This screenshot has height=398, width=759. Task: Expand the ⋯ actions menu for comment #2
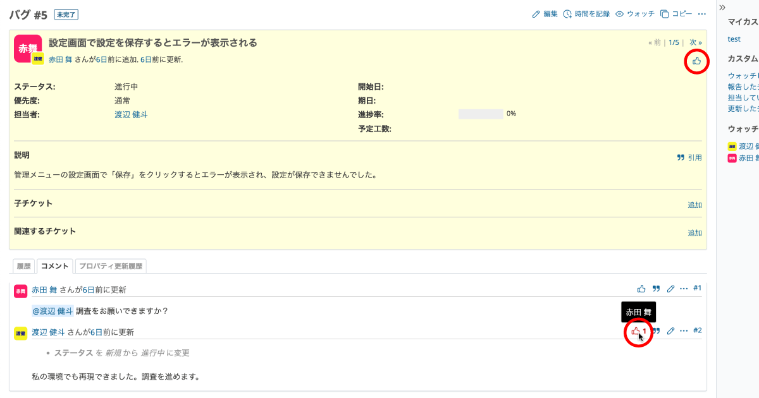click(x=684, y=331)
